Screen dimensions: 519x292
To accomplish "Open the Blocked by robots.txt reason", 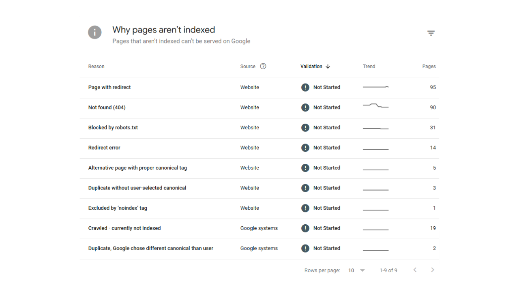I will coord(113,127).
